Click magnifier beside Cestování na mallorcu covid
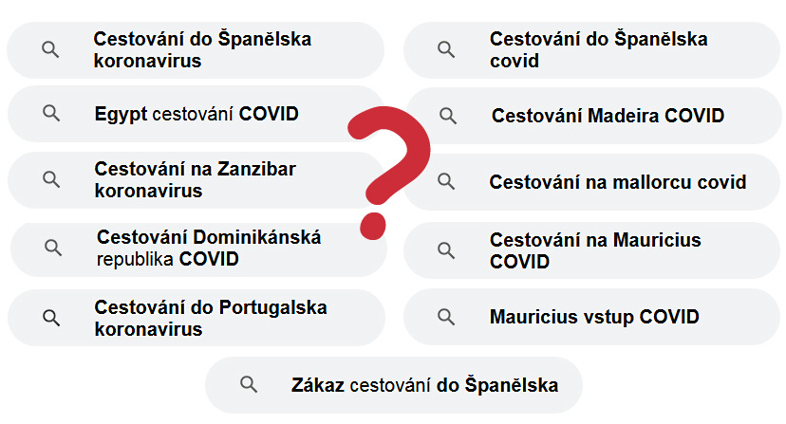 446,181
